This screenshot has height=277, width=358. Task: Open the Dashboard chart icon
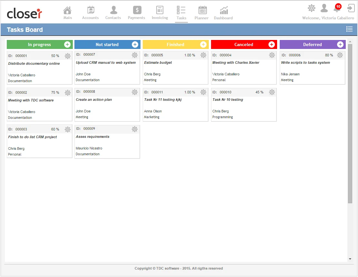(224, 10)
